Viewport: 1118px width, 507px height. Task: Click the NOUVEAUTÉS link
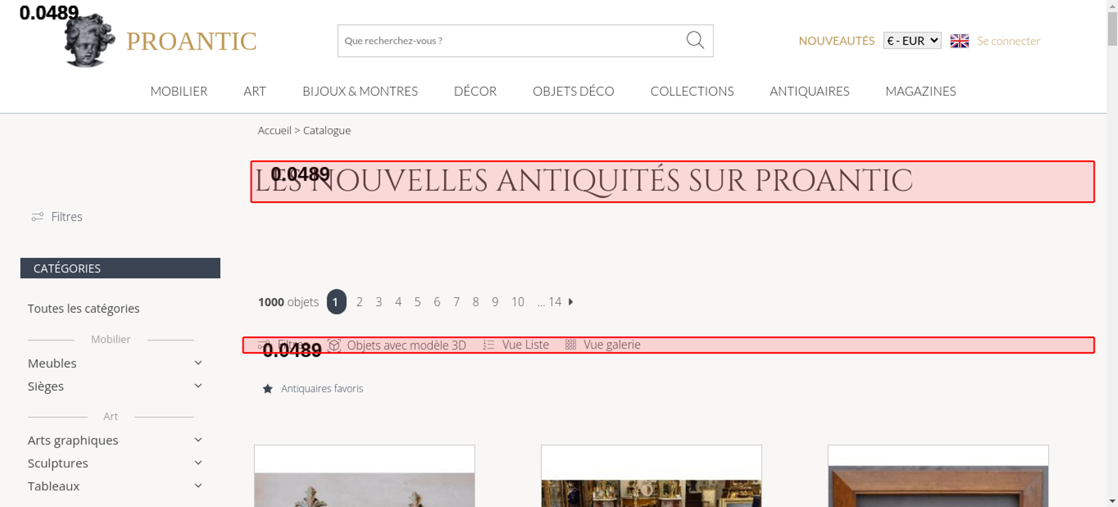click(x=836, y=41)
